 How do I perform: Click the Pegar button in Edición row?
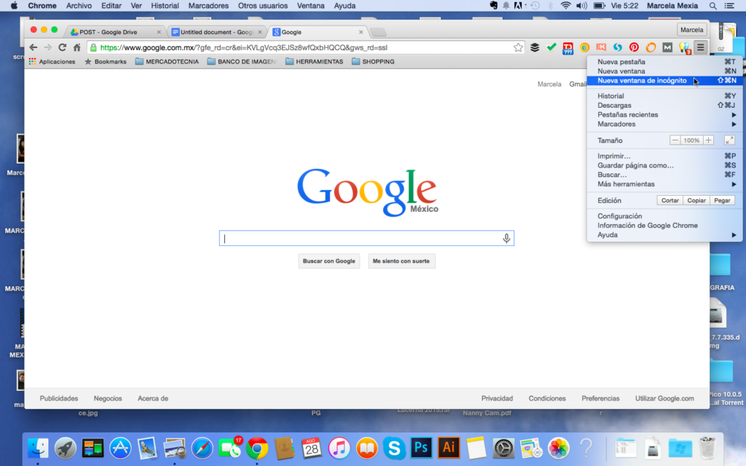[722, 201]
